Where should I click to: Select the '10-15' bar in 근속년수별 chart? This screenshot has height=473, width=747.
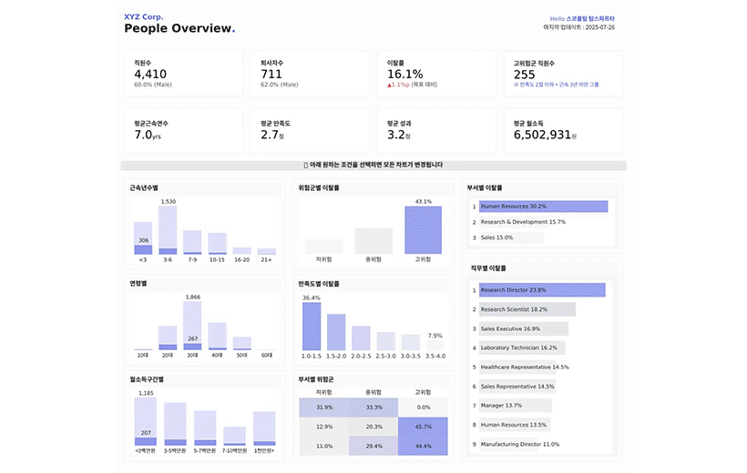coord(217,244)
